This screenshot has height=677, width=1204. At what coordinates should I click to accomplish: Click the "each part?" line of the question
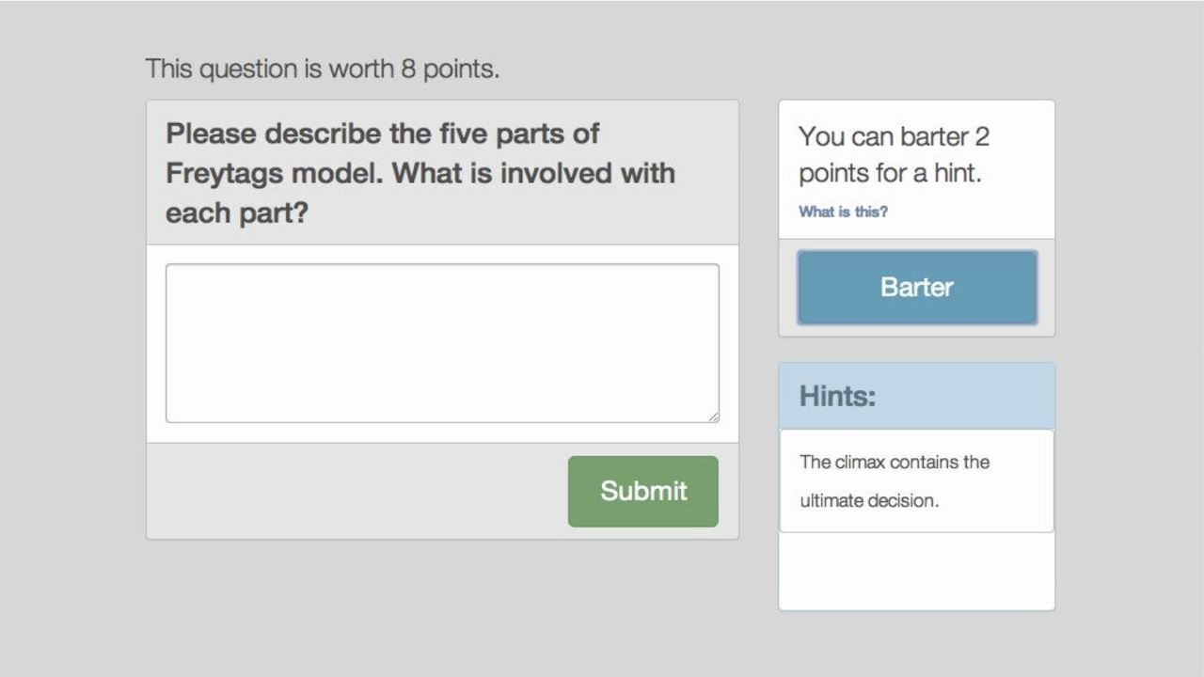pos(236,213)
